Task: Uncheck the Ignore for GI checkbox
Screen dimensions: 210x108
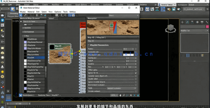Action: tap(136, 73)
